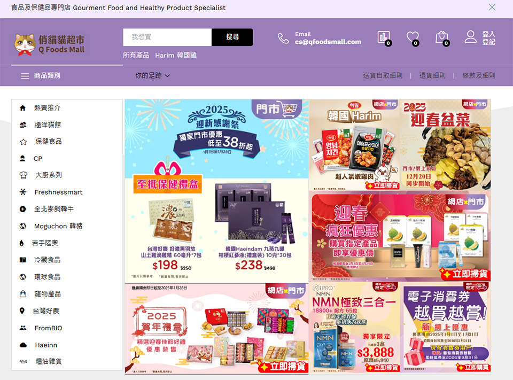This screenshot has width=513, height=380.
Task: Open the Harim 韓國雞 quick link
Action: (x=176, y=56)
